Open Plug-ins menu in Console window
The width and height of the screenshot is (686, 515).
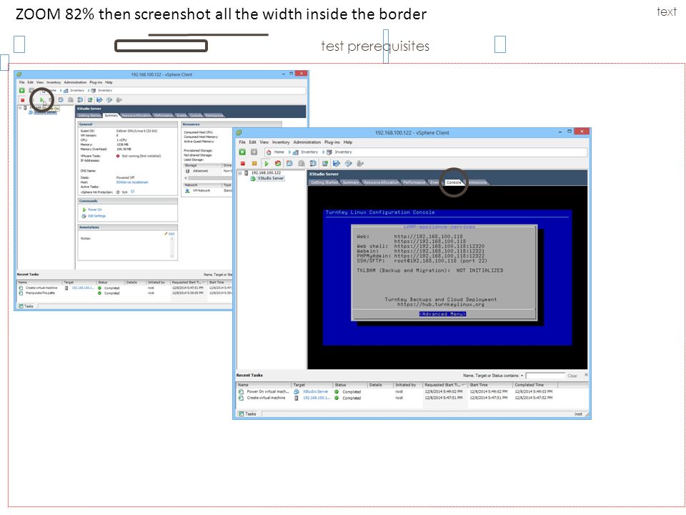click(332, 142)
